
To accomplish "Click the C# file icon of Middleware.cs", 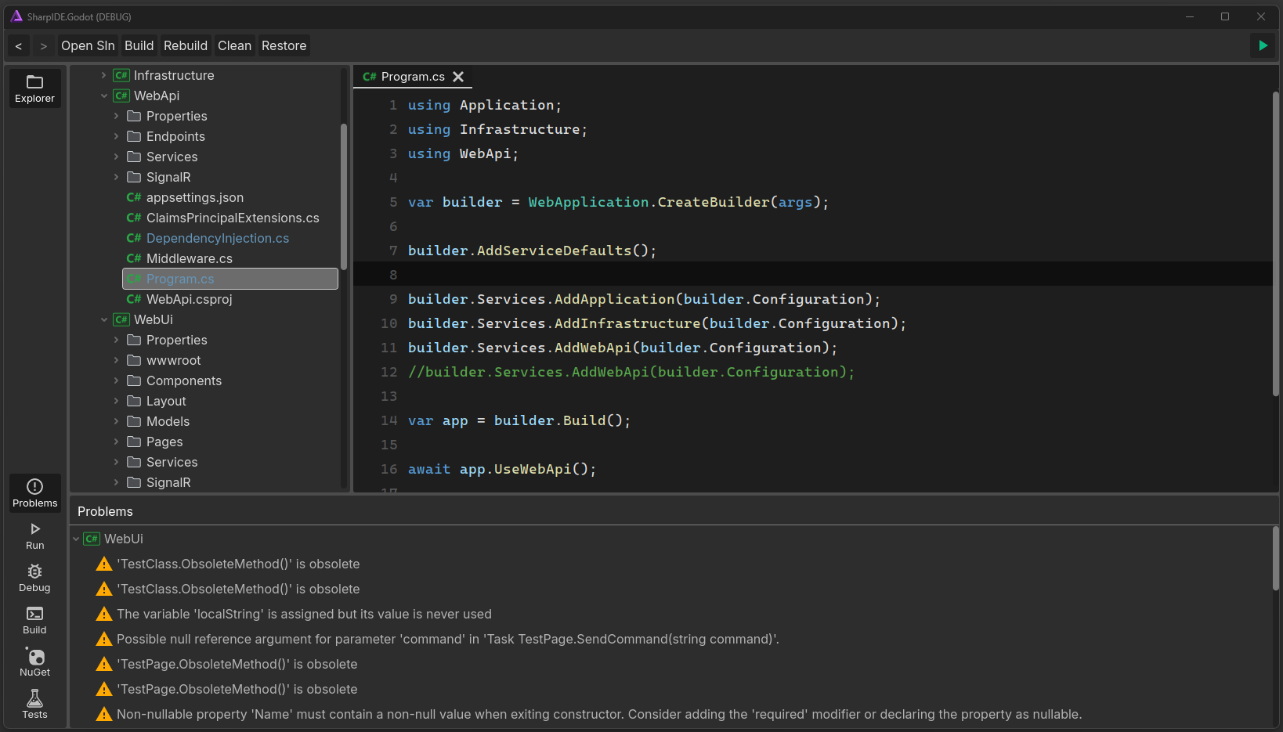I will coord(134,258).
